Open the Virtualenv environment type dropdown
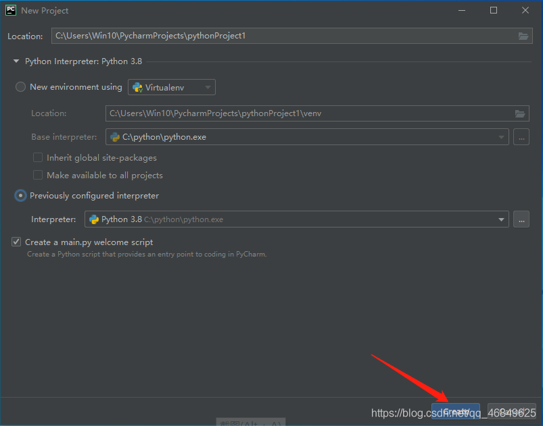Image resolution: width=543 pixels, height=426 pixels. tap(172, 87)
